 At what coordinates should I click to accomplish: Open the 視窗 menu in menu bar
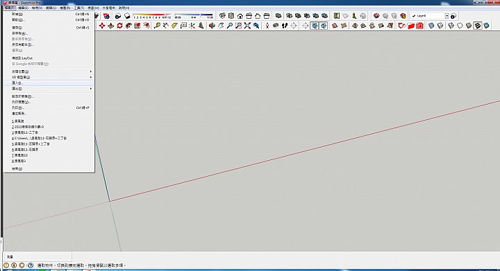pyautogui.click(x=93, y=8)
